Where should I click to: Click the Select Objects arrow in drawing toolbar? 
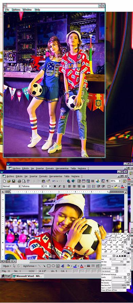(x=14, y=266)
